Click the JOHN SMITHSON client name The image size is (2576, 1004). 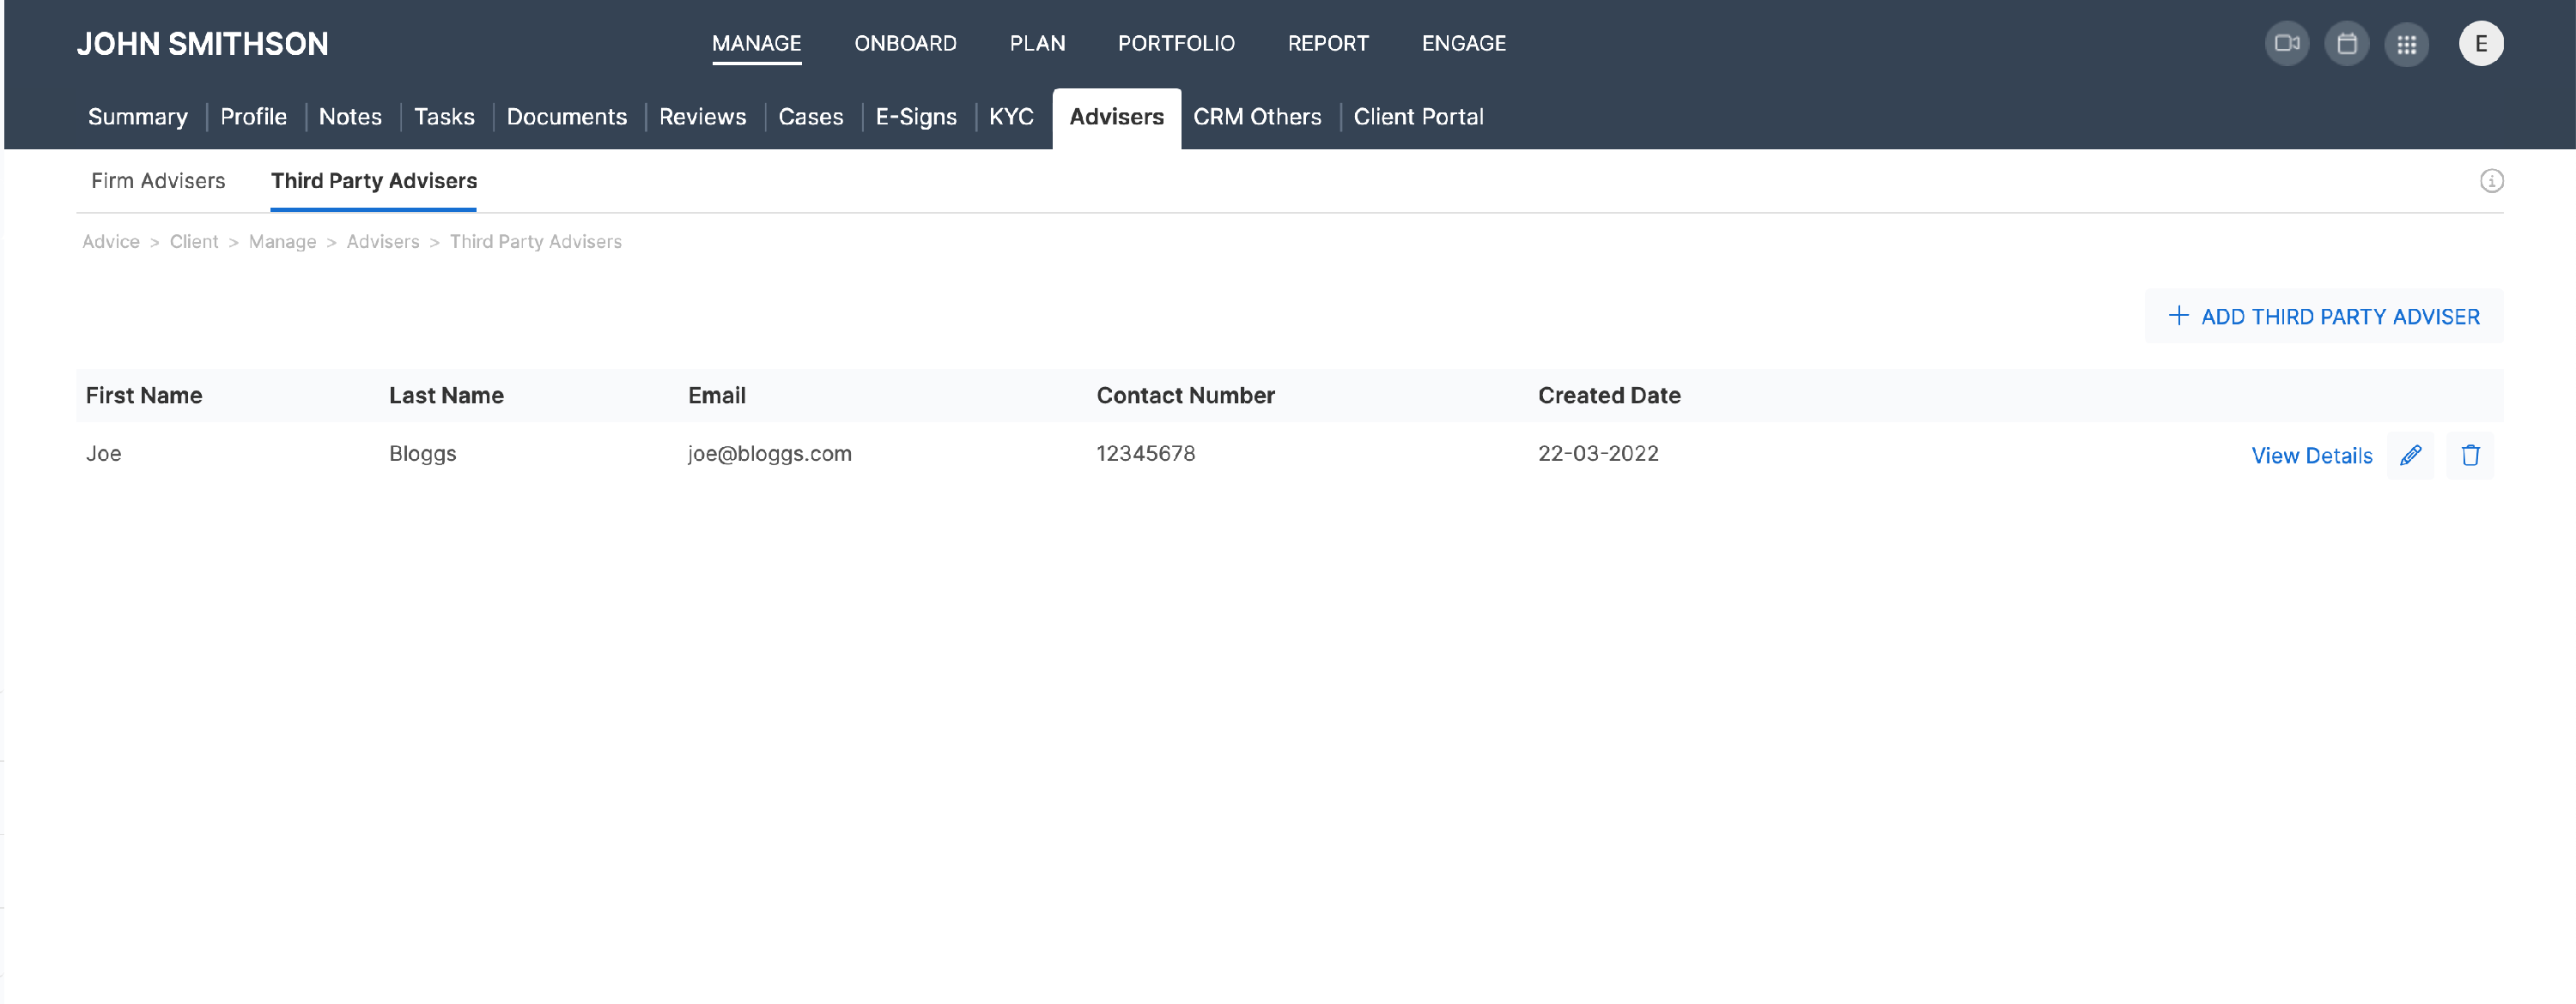[202, 44]
